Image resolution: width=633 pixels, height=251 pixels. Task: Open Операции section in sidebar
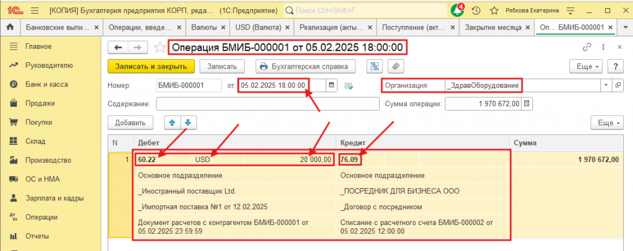click(x=41, y=216)
